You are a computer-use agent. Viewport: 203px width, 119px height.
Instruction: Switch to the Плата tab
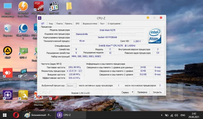(59, 23)
